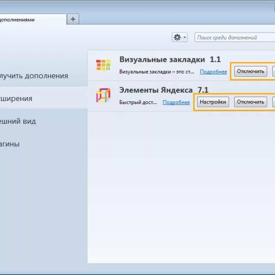This screenshot has height=275, width=275.
Task: Open a new tab with plus button
Action: coord(73,19)
